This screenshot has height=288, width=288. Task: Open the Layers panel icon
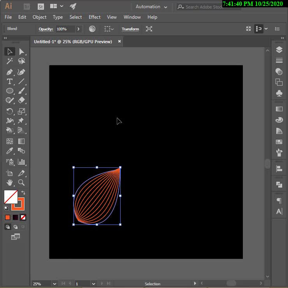[x=279, y=50]
